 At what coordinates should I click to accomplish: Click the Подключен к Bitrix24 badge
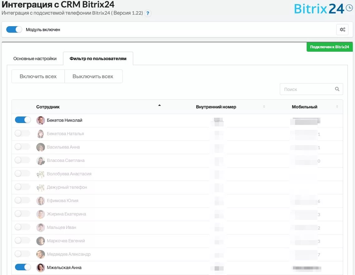point(329,47)
